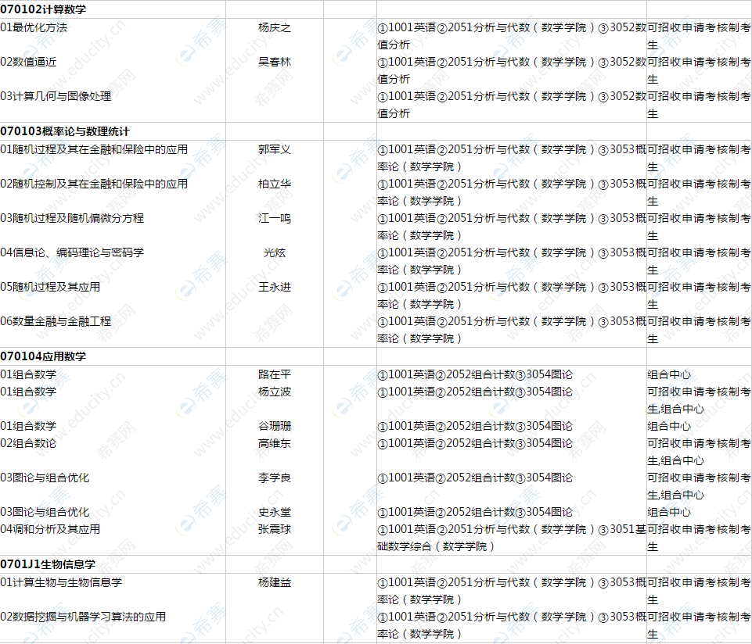The image size is (752, 644).
Task: Click advisor 路在平 in applied mathematics
Action: click(274, 374)
